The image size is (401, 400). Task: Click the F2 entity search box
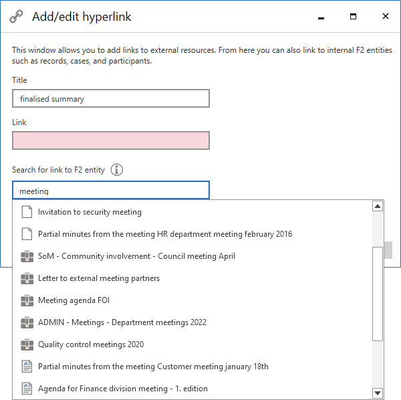click(x=110, y=191)
